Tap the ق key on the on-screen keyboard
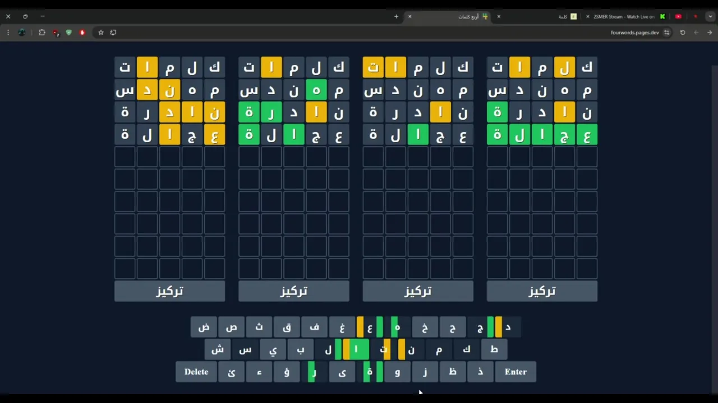Image resolution: width=718 pixels, height=403 pixels. click(287, 327)
